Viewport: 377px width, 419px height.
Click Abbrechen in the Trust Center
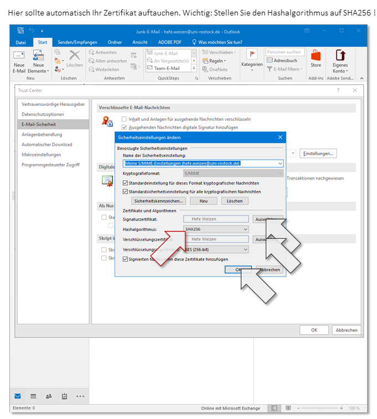pyautogui.click(x=347, y=330)
